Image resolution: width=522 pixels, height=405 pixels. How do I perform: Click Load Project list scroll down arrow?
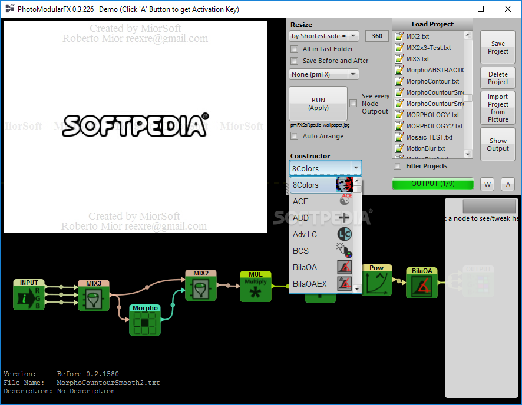pyautogui.click(x=468, y=154)
